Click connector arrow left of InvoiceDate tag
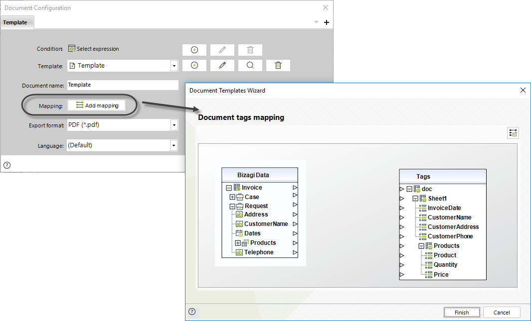This screenshot has height=321, width=531. [x=402, y=208]
